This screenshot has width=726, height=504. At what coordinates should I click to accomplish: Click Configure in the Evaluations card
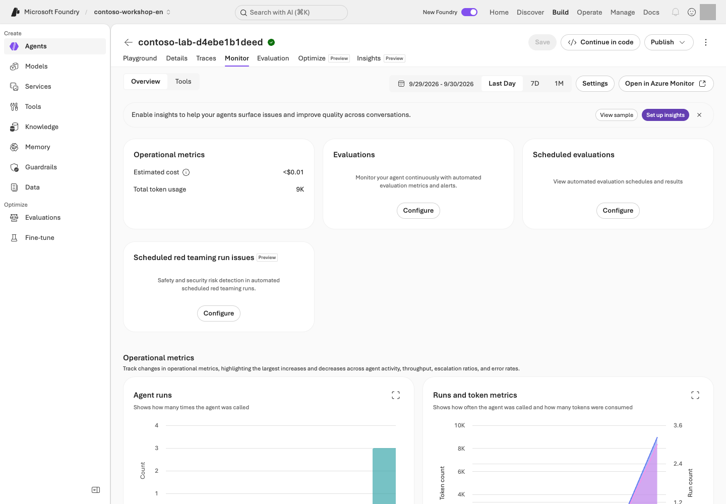tap(418, 211)
